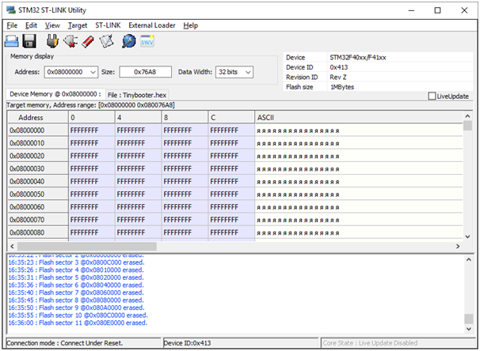The image size is (480, 351).
Task: Open the File menu
Action: (x=12, y=25)
